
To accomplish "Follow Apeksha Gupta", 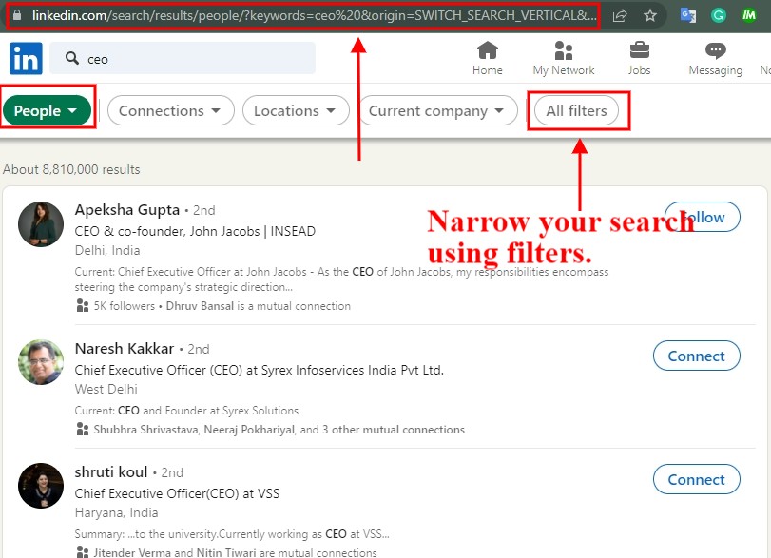I will pos(702,217).
